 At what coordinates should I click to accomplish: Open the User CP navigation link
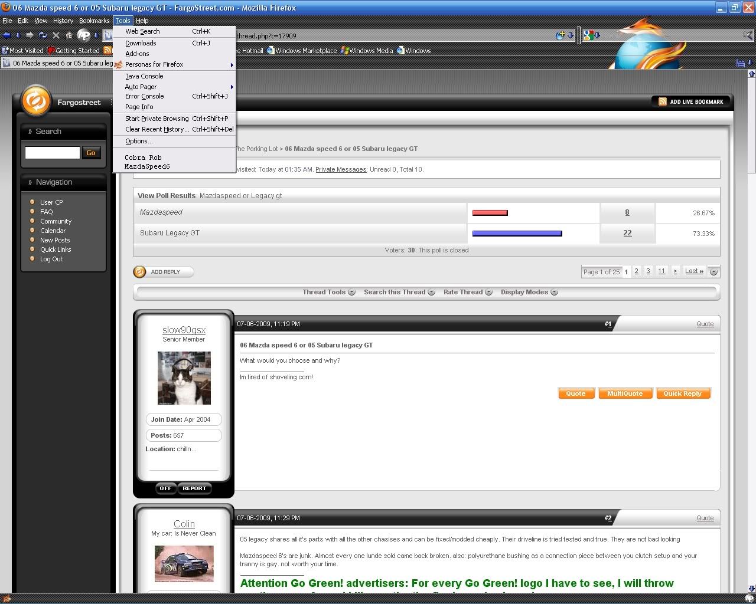[x=51, y=202]
